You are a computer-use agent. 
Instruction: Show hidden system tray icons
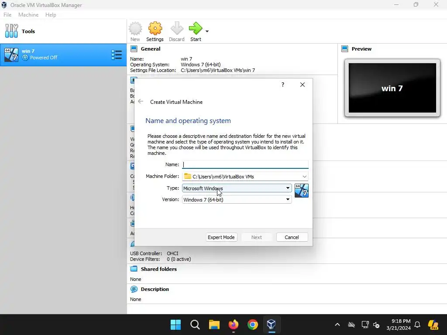(337, 325)
